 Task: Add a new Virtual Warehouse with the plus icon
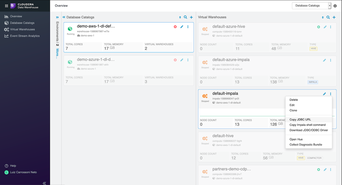pos(334,17)
